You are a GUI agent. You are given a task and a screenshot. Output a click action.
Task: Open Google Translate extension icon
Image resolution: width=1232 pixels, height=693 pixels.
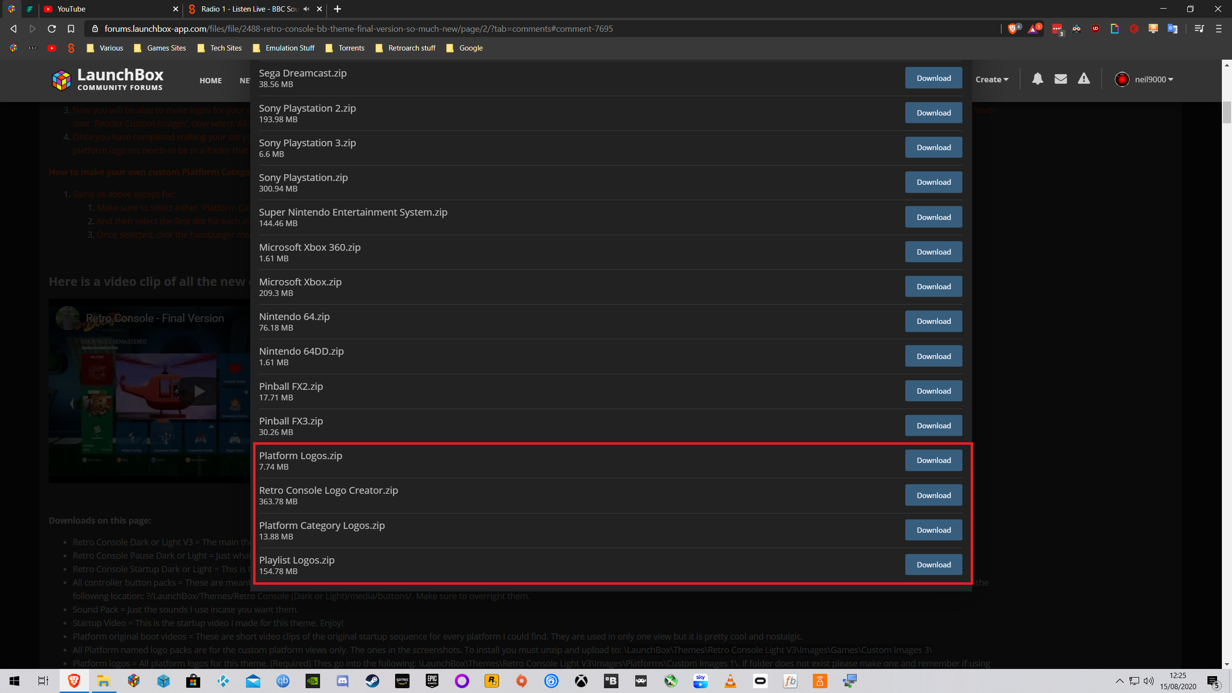click(x=1172, y=29)
